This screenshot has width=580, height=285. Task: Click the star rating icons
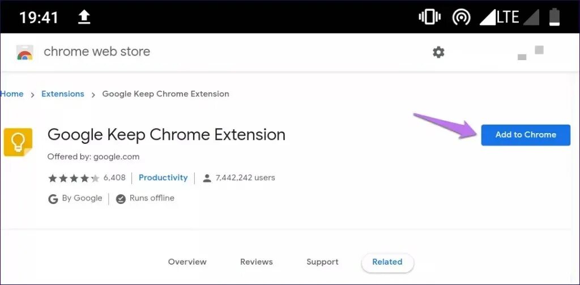coord(74,178)
